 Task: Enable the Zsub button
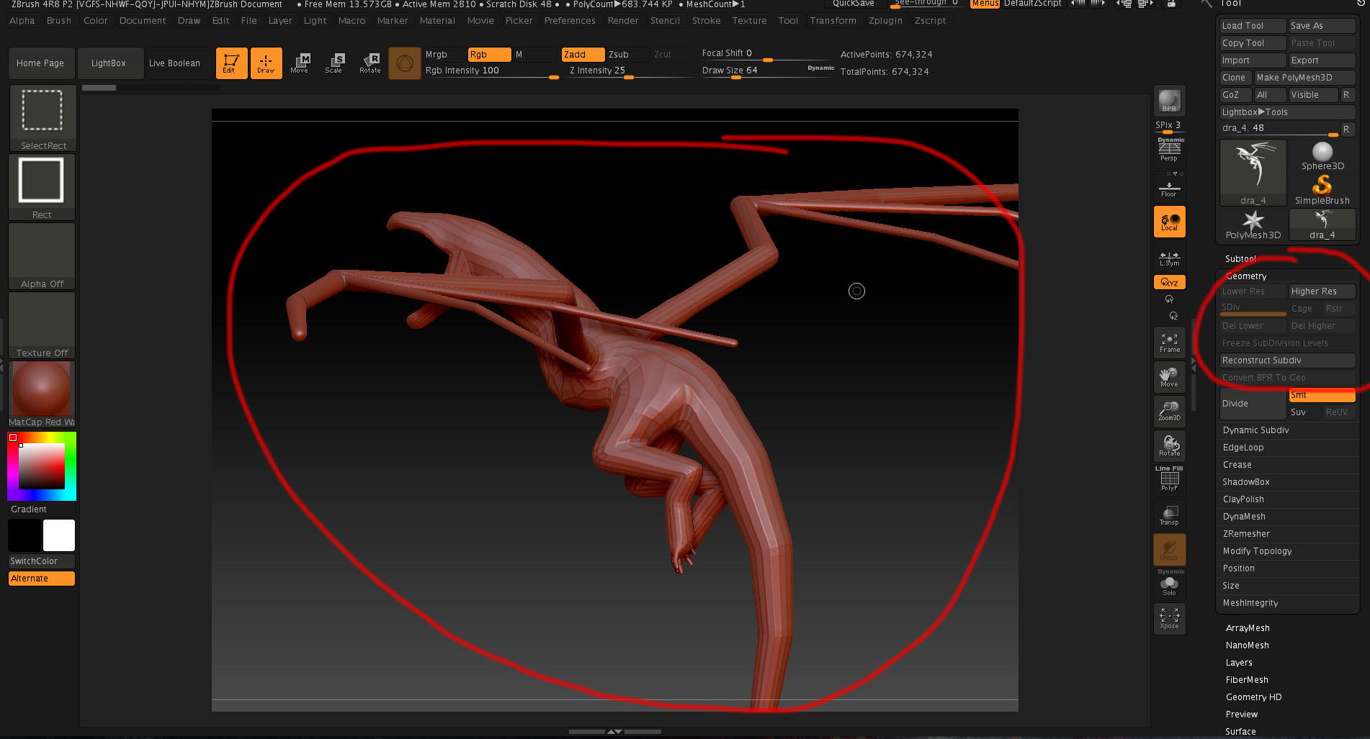627,55
